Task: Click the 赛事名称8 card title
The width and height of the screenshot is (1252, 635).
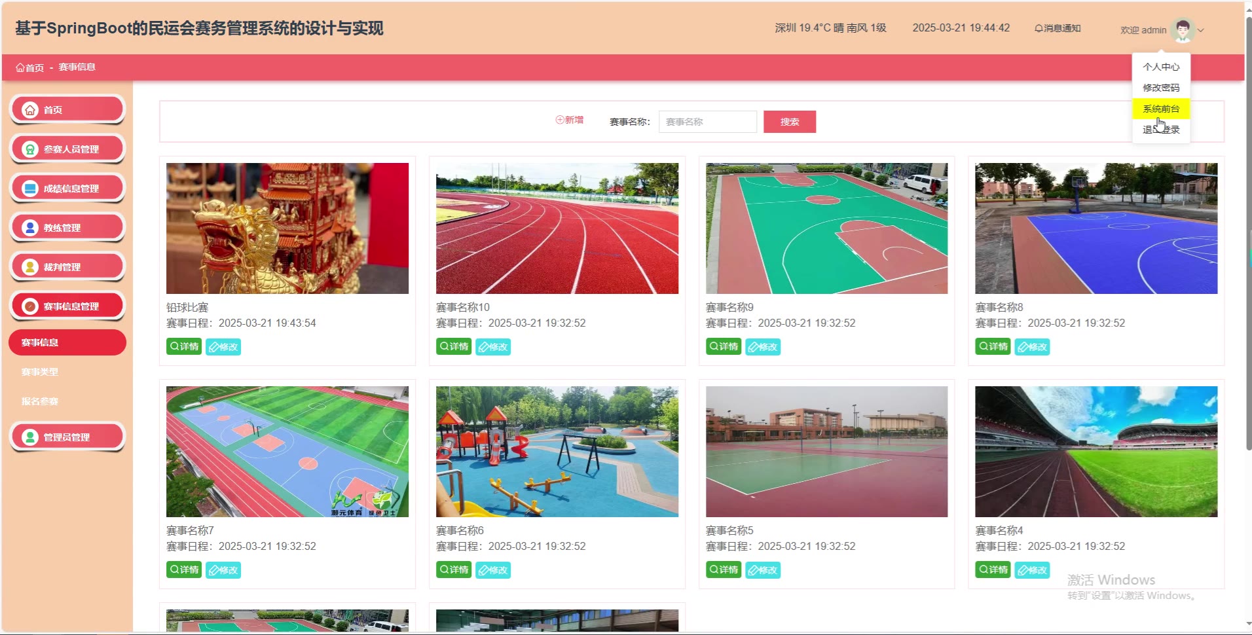Action: coord(999,308)
